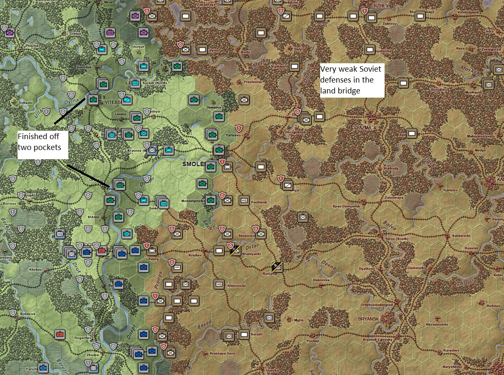Click the Krasnaya Gora town label
Screen dimensions: 504x375
coord(223,353)
